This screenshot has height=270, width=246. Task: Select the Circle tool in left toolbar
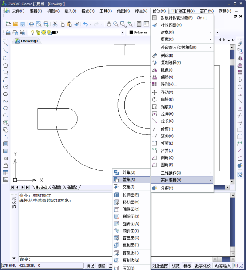click(5, 87)
